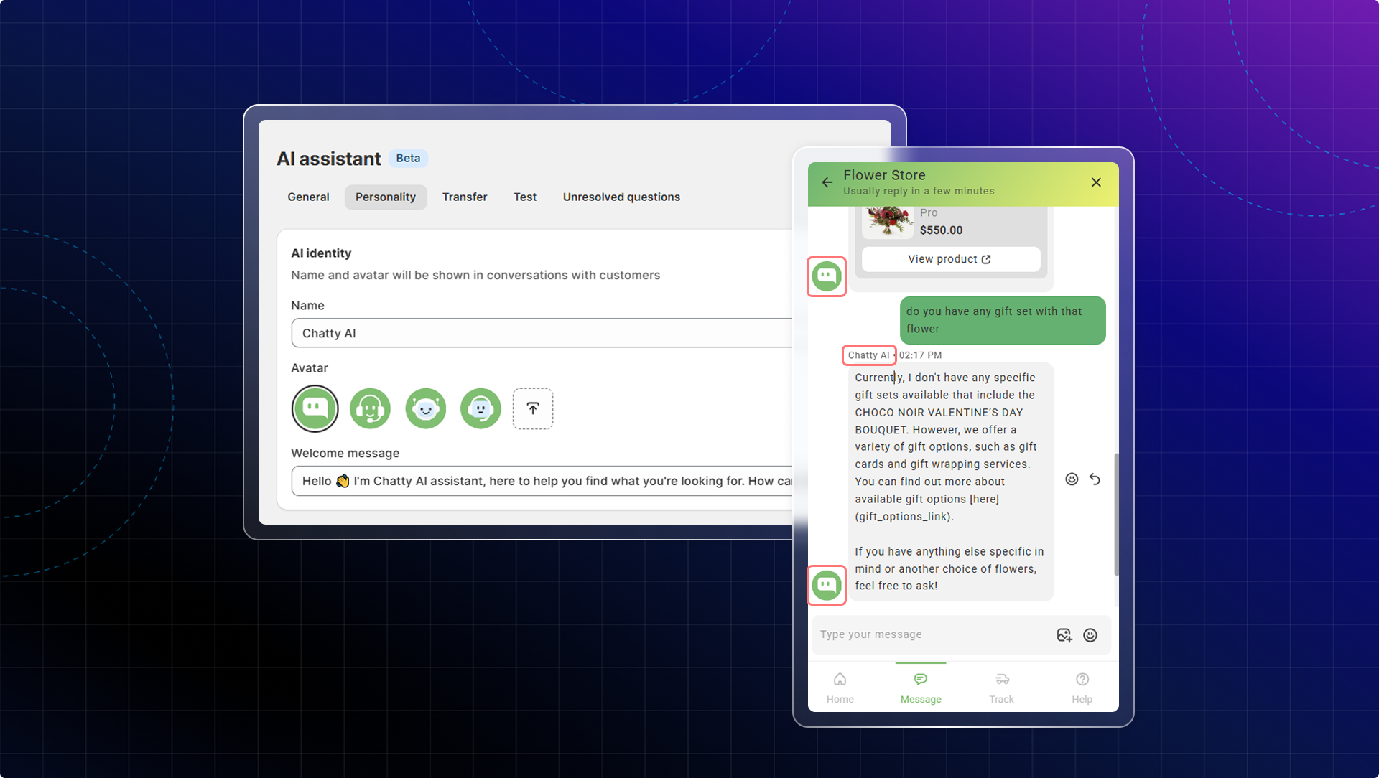Viewport: 1379px width, 778px height.
Task: Click the upload custom avatar button
Action: 532,409
